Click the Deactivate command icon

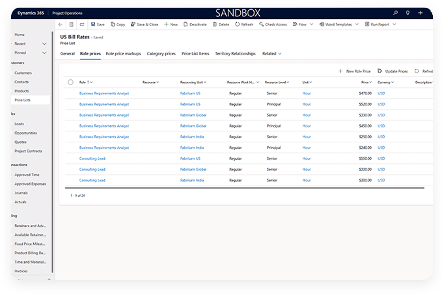point(185,24)
